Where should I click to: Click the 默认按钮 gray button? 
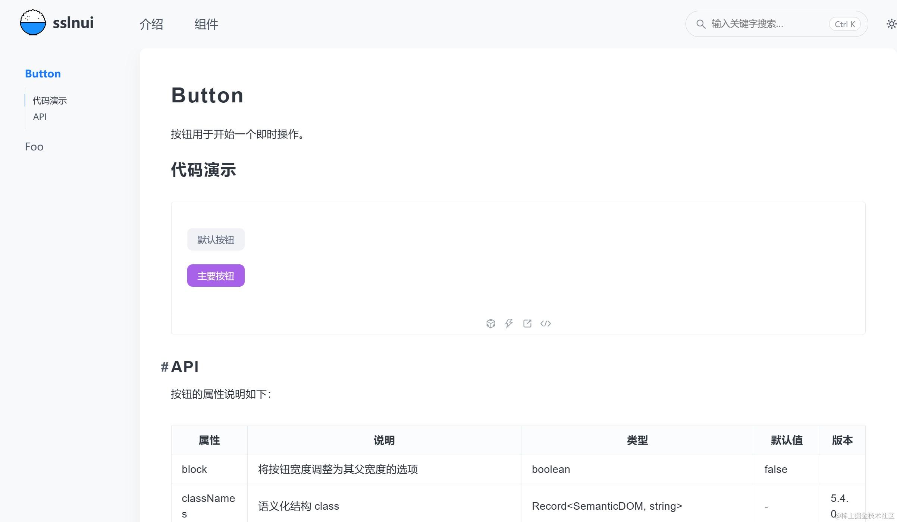coord(216,239)
